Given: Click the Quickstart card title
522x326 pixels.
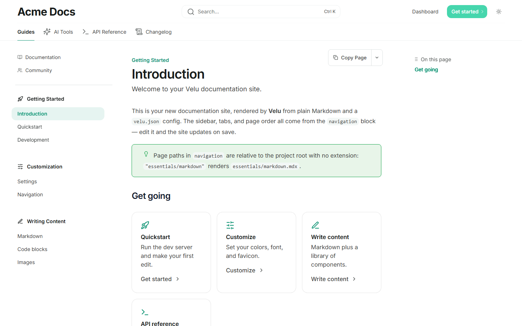Looking at the screenshot, I should 156,237.
